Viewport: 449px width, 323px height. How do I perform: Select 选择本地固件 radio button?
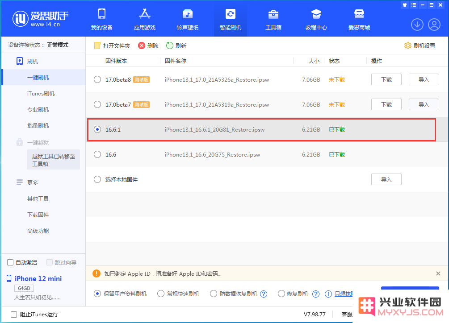point(97,179)
